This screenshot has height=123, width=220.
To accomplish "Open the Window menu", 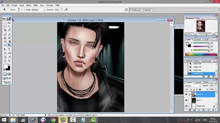I will [x=49, y=5].
